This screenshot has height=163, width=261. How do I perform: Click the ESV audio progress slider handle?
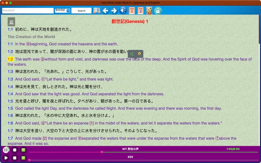pos(29,160)
